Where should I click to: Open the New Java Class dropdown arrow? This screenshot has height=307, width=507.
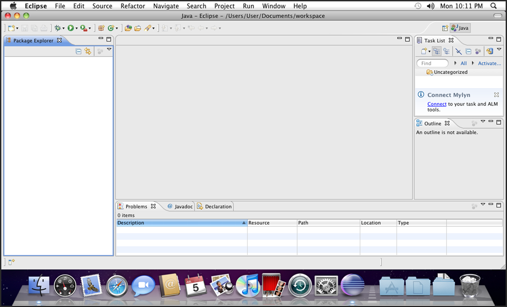point(117,28)
